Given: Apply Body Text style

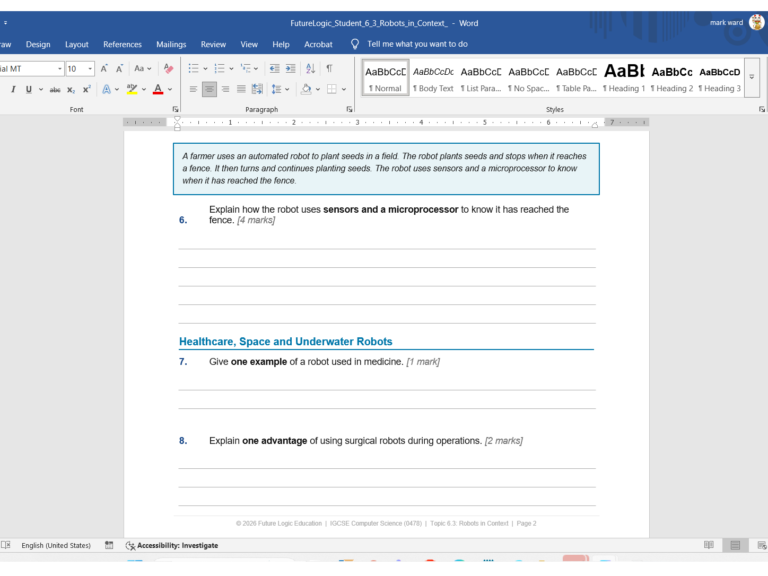Looking at the screenshot, I should tap(433, 78).
